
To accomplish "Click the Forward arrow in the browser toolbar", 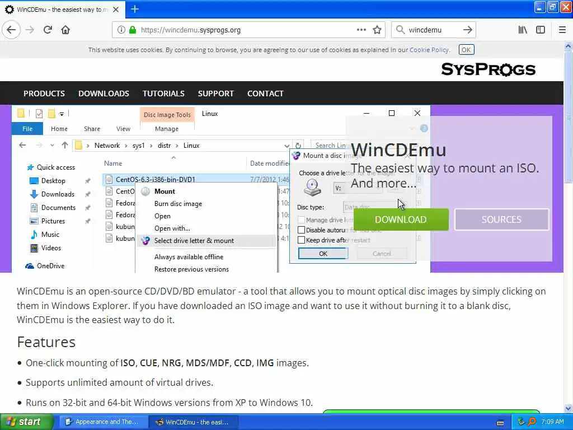I will pyautogui.click(x=30, y=30).
